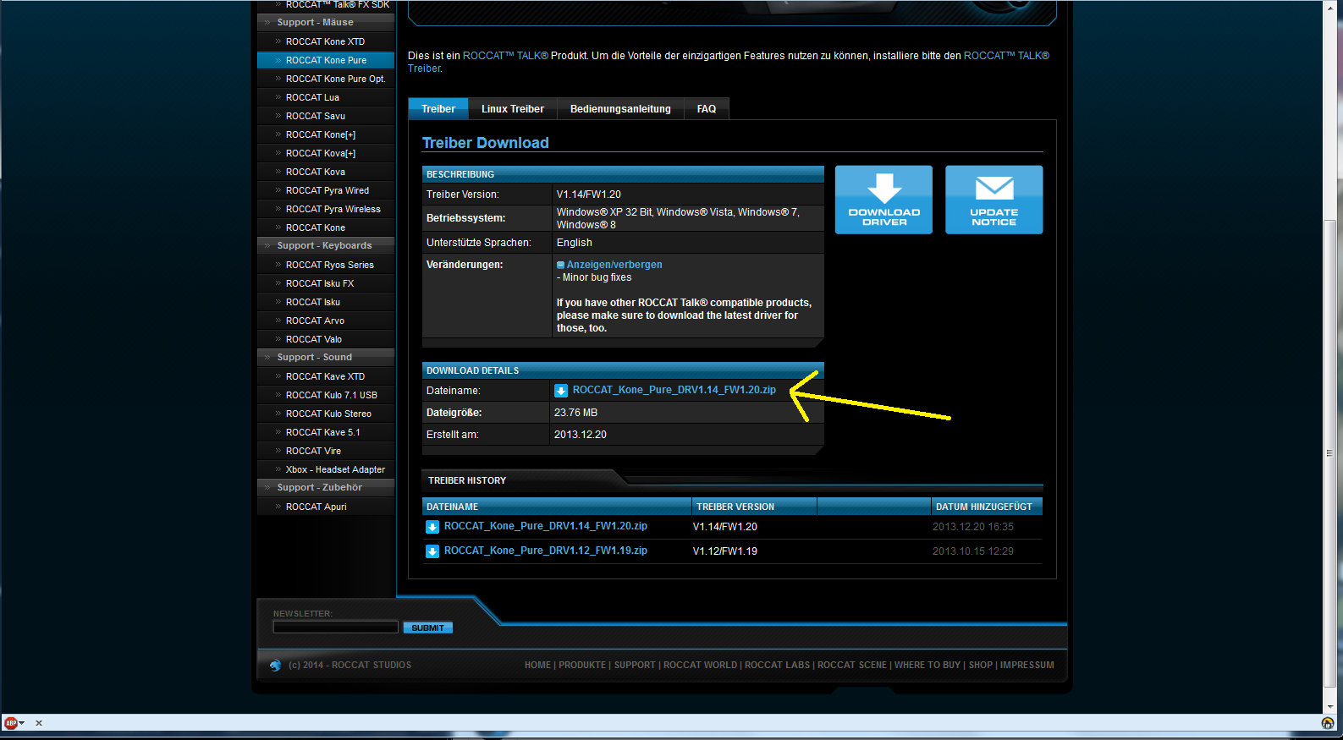Select ROCCAT Kone Pure in sidebar

[326, 60]
